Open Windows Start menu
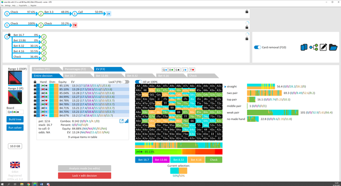The image size is (341, 186). pos(2,184)
